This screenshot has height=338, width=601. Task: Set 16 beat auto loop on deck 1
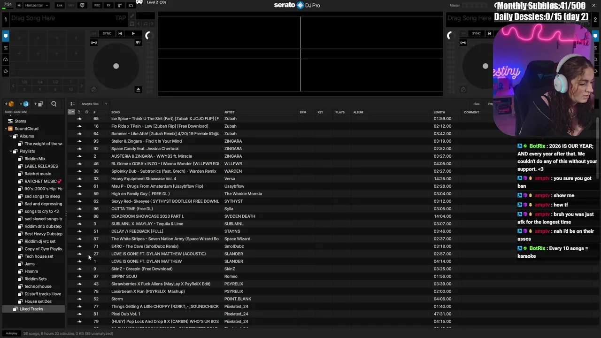click(70, 89)
